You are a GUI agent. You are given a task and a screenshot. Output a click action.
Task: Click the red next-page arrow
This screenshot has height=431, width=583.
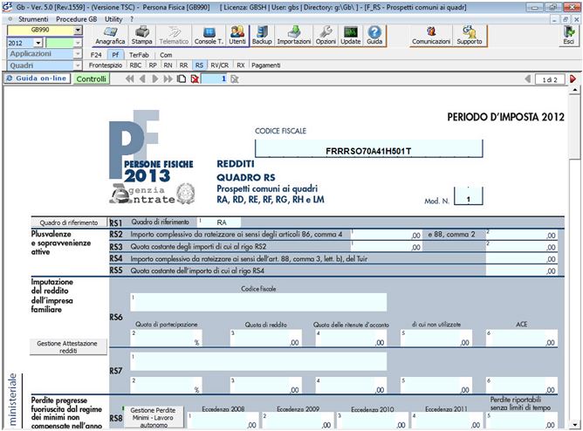(573, 79)
